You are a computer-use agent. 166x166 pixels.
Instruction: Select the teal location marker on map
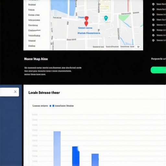pyautogui.click(x=106, y=18)
